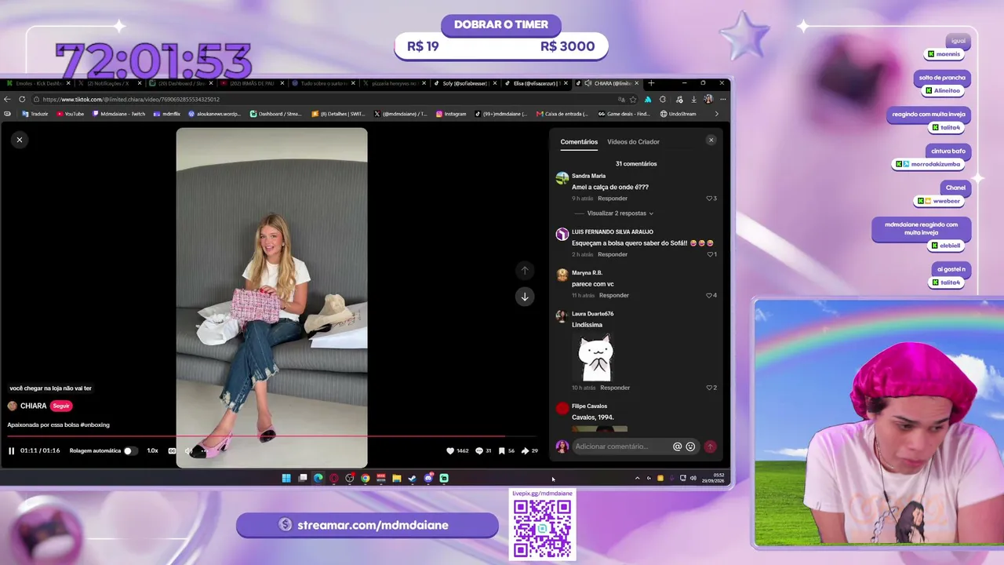Send the comment with the red arrow button
The image size is (1004, 565).
coord(710,447)
